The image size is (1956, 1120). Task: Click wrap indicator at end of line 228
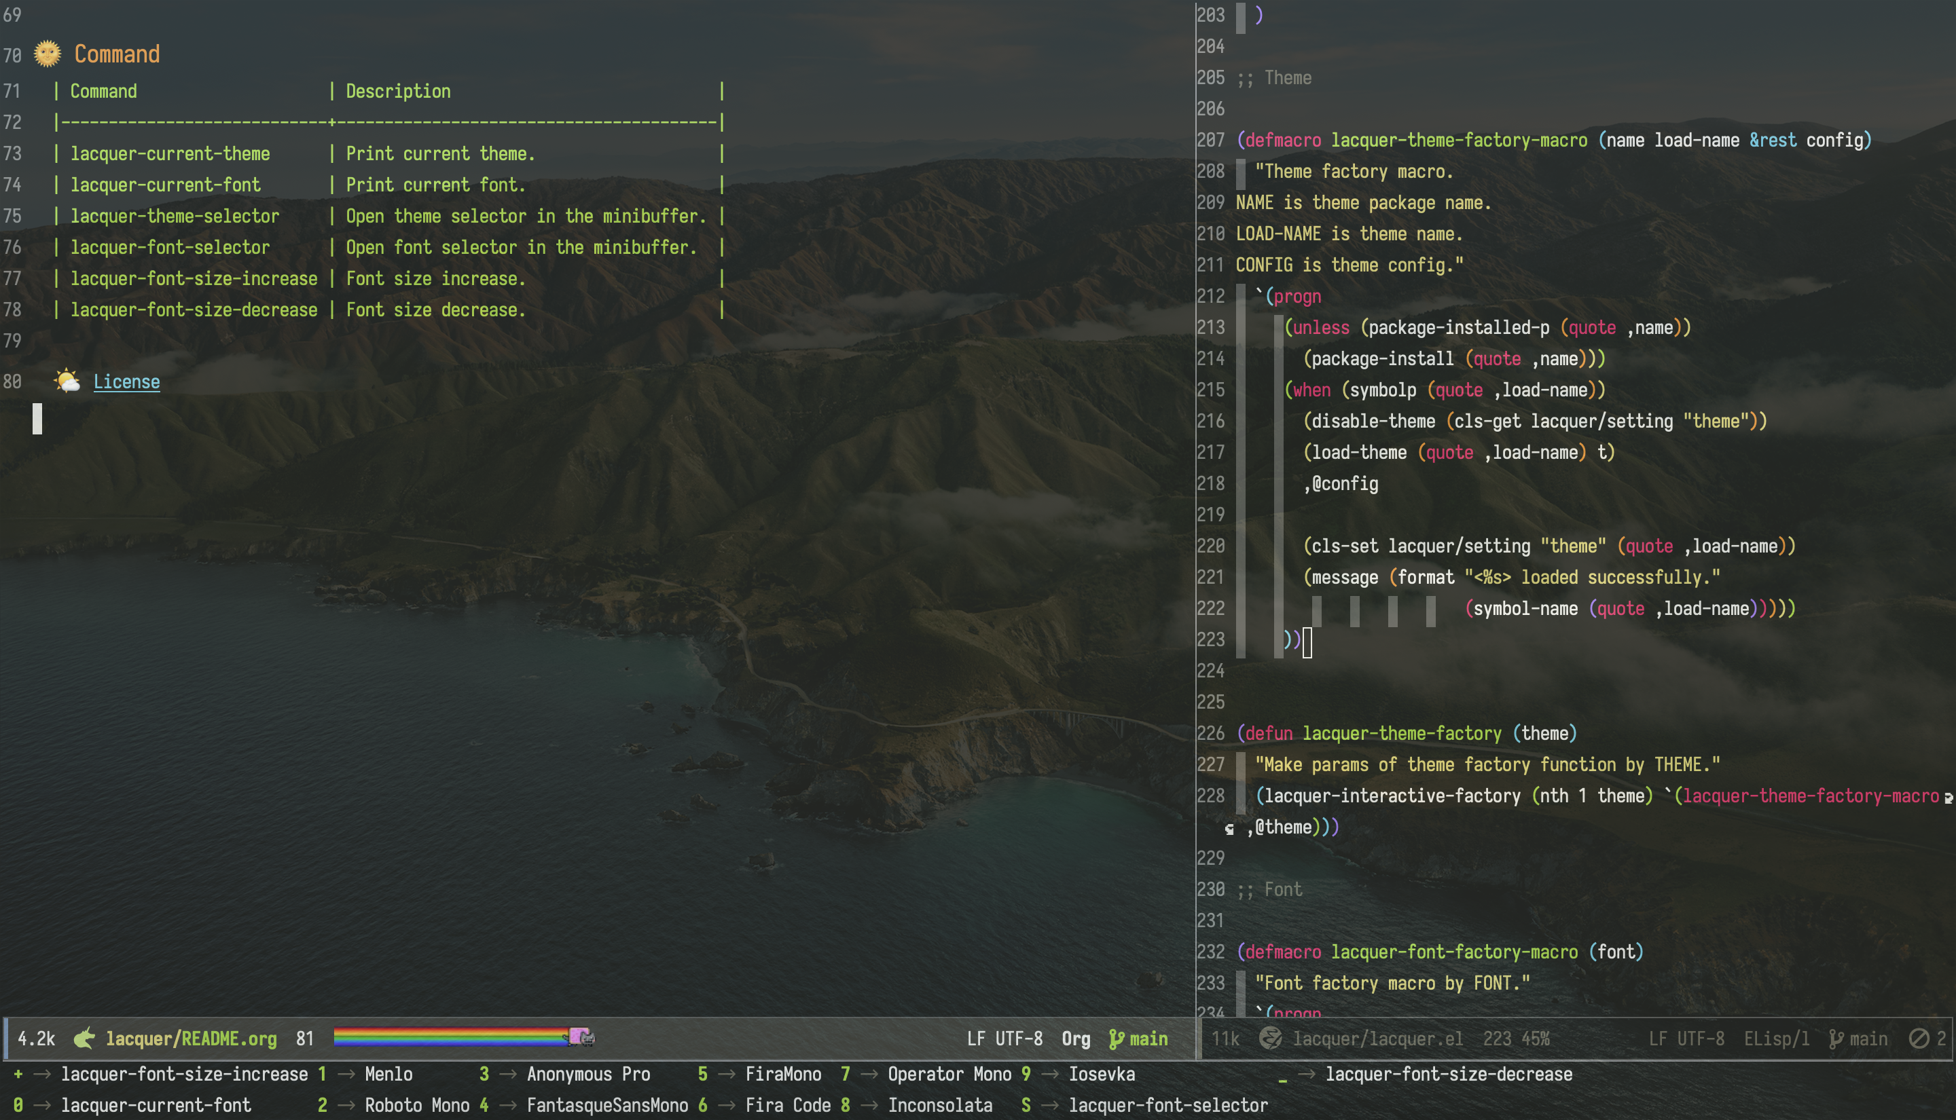[1948, 798]
